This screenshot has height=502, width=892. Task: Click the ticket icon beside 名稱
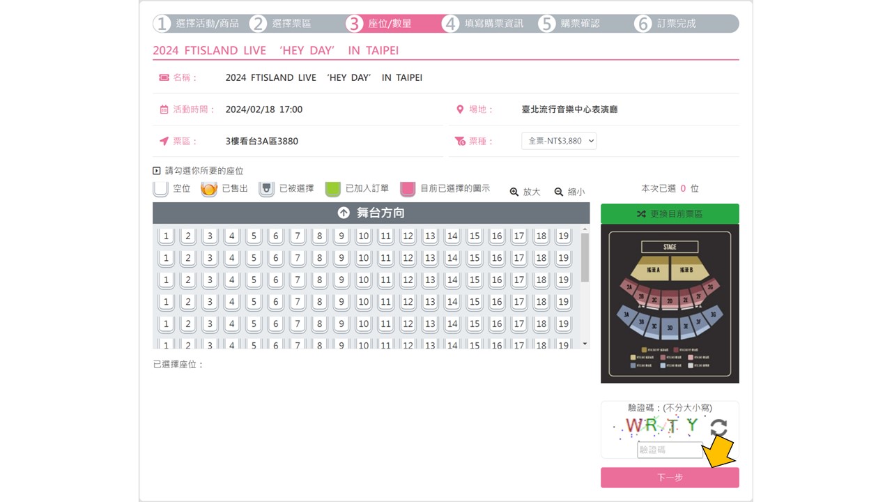(x=164, y=77)
